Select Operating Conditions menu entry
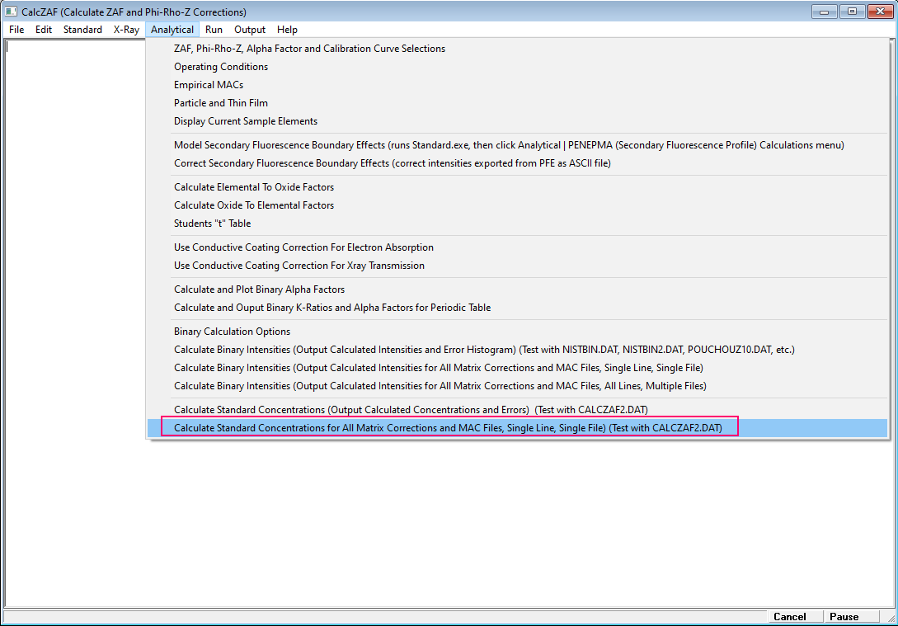Viewport: 898px width, 626px height. coord(221,67)
